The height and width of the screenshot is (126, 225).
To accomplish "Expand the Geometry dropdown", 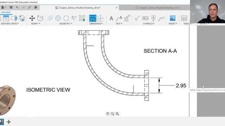I will click(65, 23).
